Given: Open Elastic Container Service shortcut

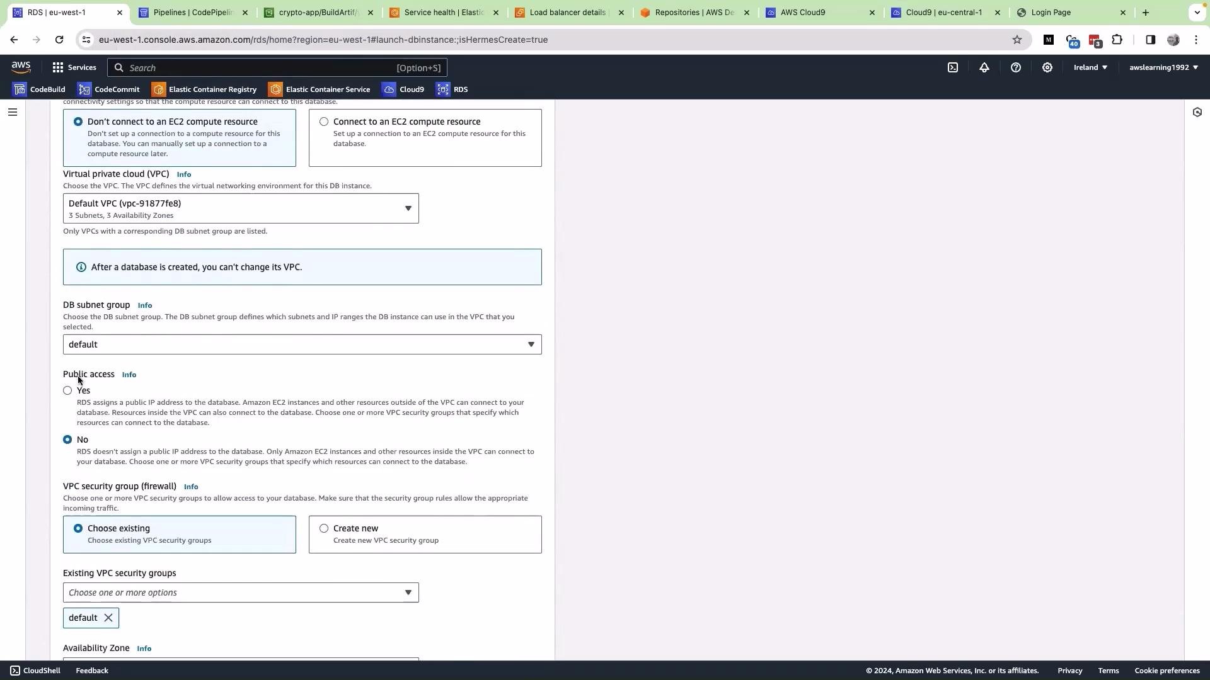Looking at the screenshot, I should (x=320, y=89).
